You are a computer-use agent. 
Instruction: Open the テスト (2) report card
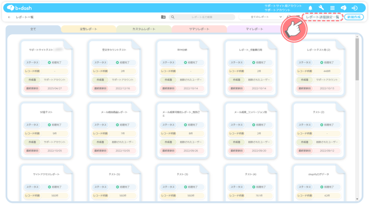click(x=319, y=130)
